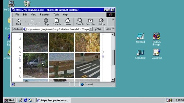Open the Notepad desktop shortcut
Screen dimensions: 184x103
[140, 38]
